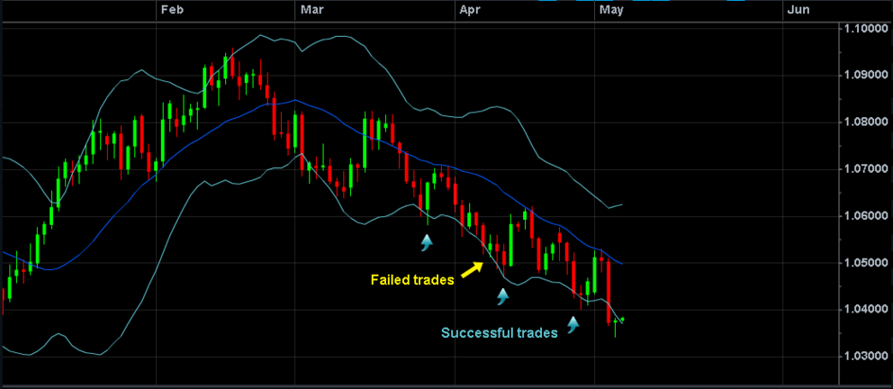Screen dimensions: 893x389
Task: Click the 1.04000 price level label
Action: [x=865, y=309]
